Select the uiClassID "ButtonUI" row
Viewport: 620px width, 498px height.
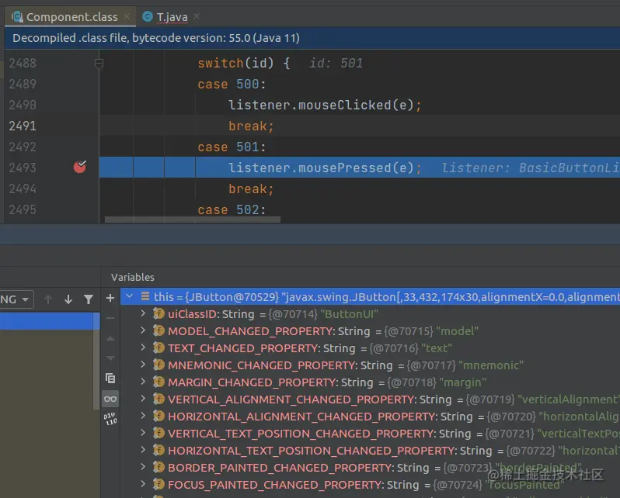pos(370,314)
